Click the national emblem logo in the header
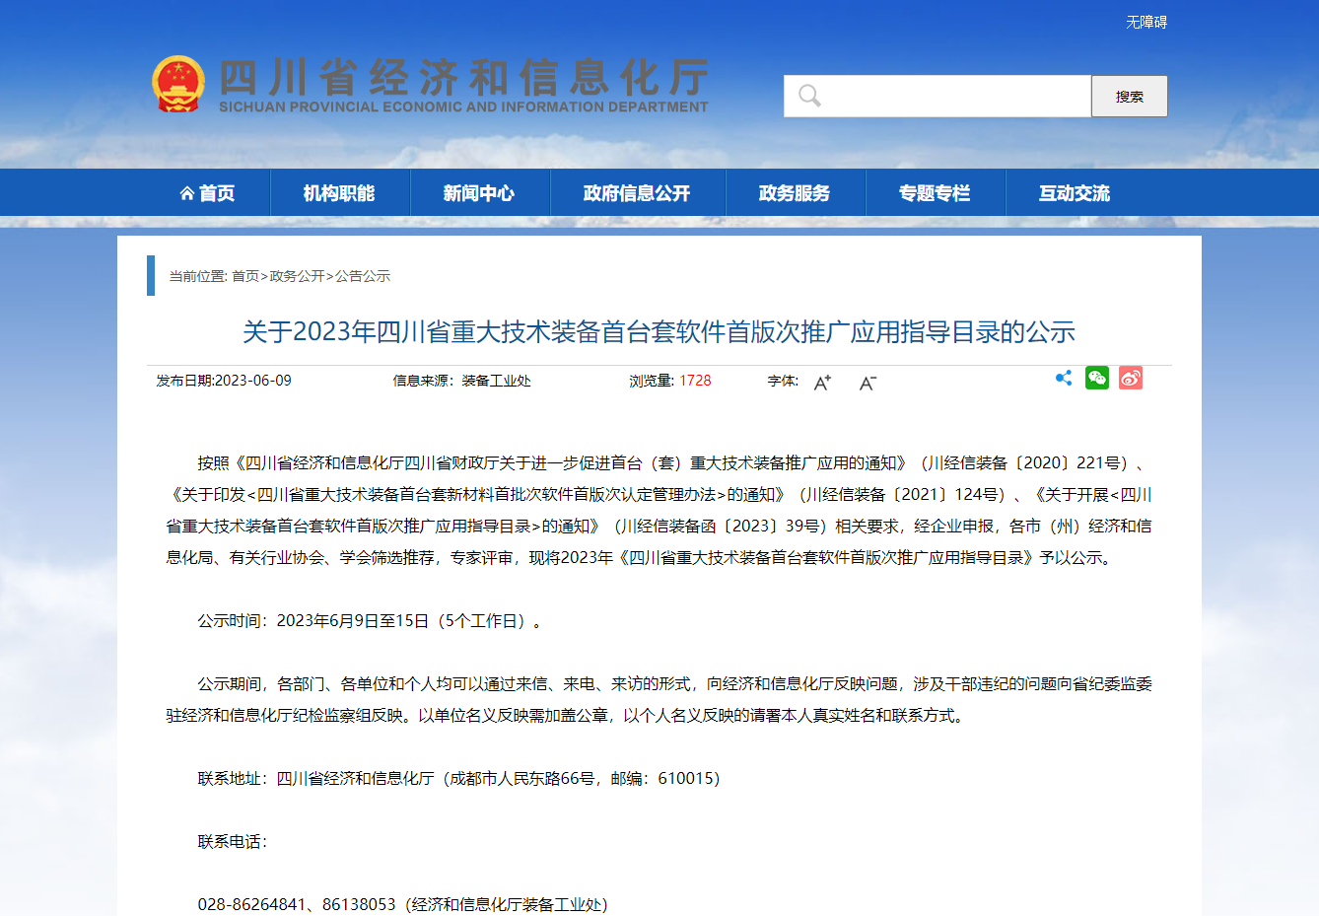1319x916 pixels. pos(180,83)
